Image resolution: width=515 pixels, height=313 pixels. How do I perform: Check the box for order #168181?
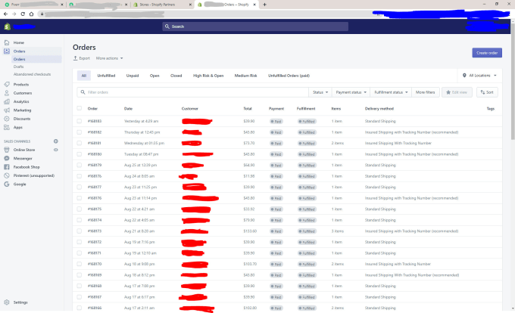pyautogui.click(x=80, y=143)
